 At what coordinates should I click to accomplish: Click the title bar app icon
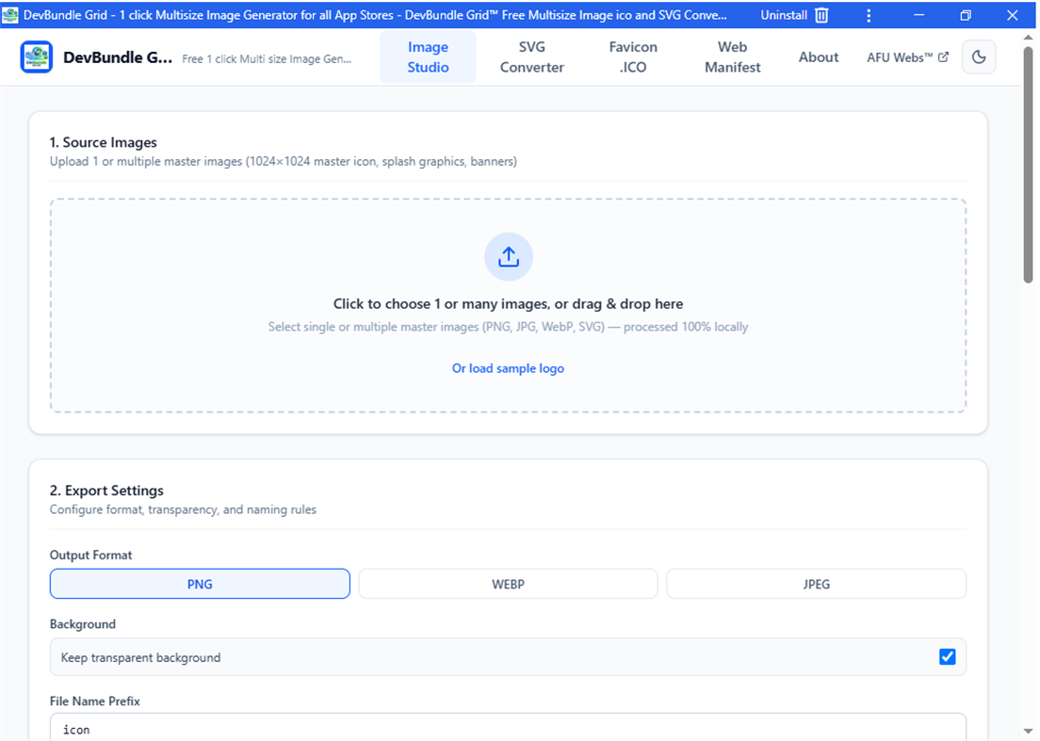pos(10,14)
